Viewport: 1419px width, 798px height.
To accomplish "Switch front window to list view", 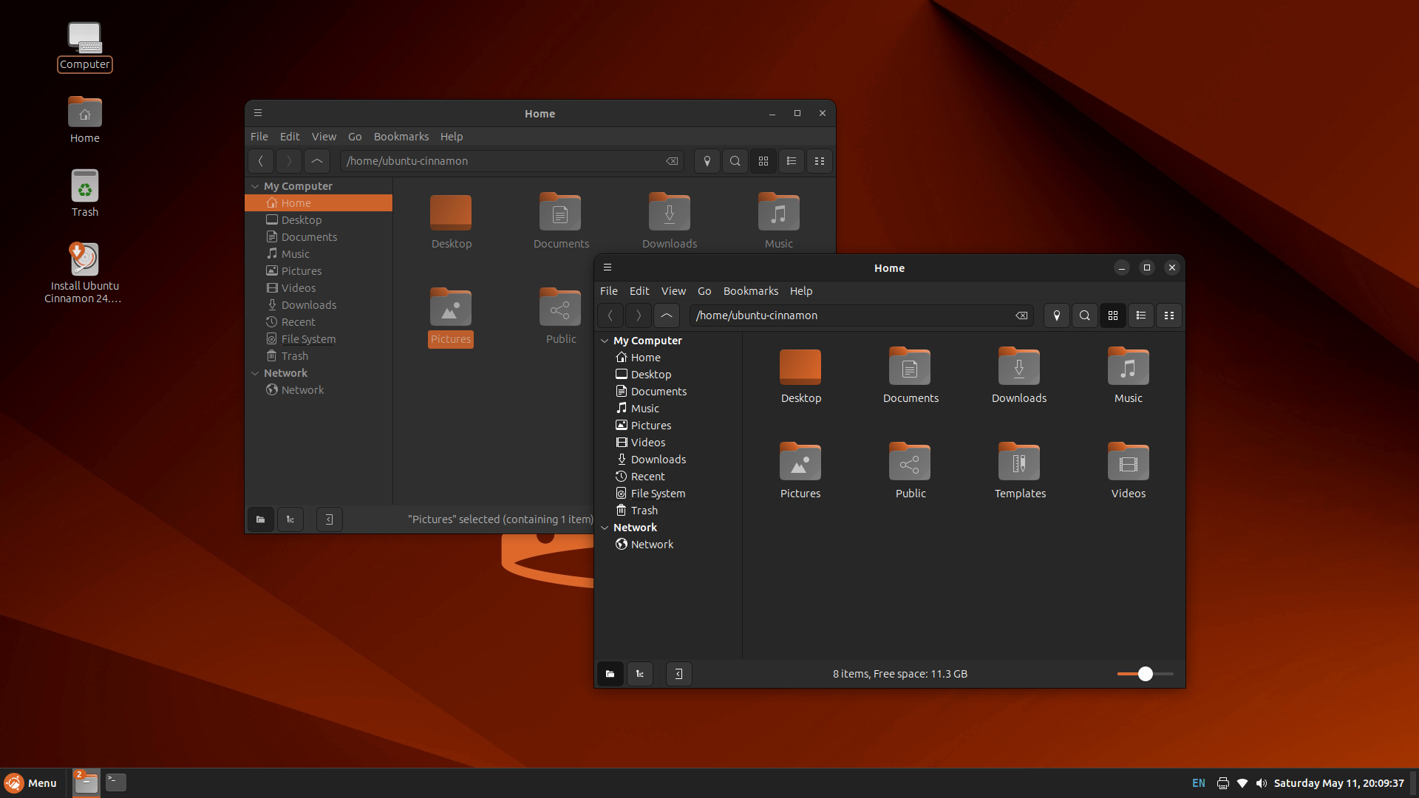I will point(1140,316).
